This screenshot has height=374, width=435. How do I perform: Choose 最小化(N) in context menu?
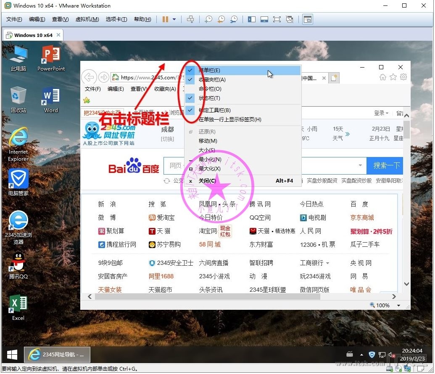[243, 160]
